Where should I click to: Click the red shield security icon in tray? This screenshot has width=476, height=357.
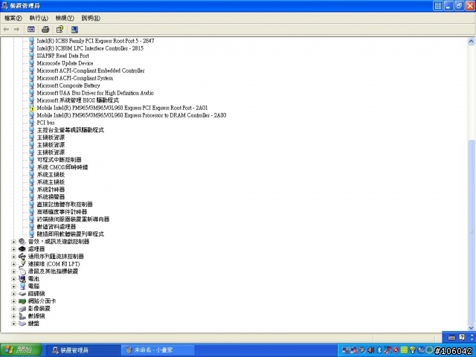396,350
